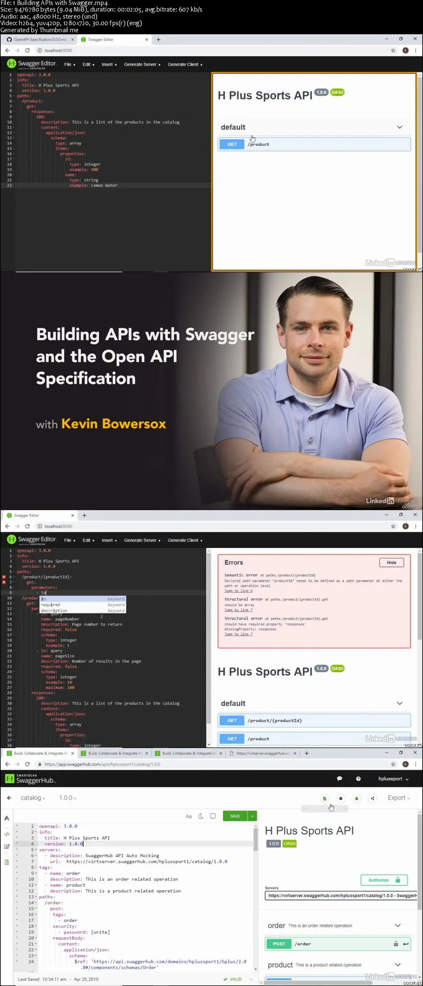Open the catalog API name dropdown
Screen dimensions: 423x986
[x=33, y=798]
